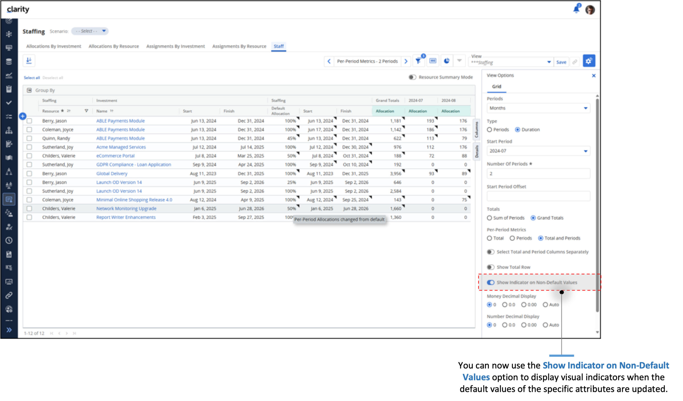Viewport: 683px width, 401px height.
Task: Click the export to CSV download icon
Action: (x=29, y=61)
